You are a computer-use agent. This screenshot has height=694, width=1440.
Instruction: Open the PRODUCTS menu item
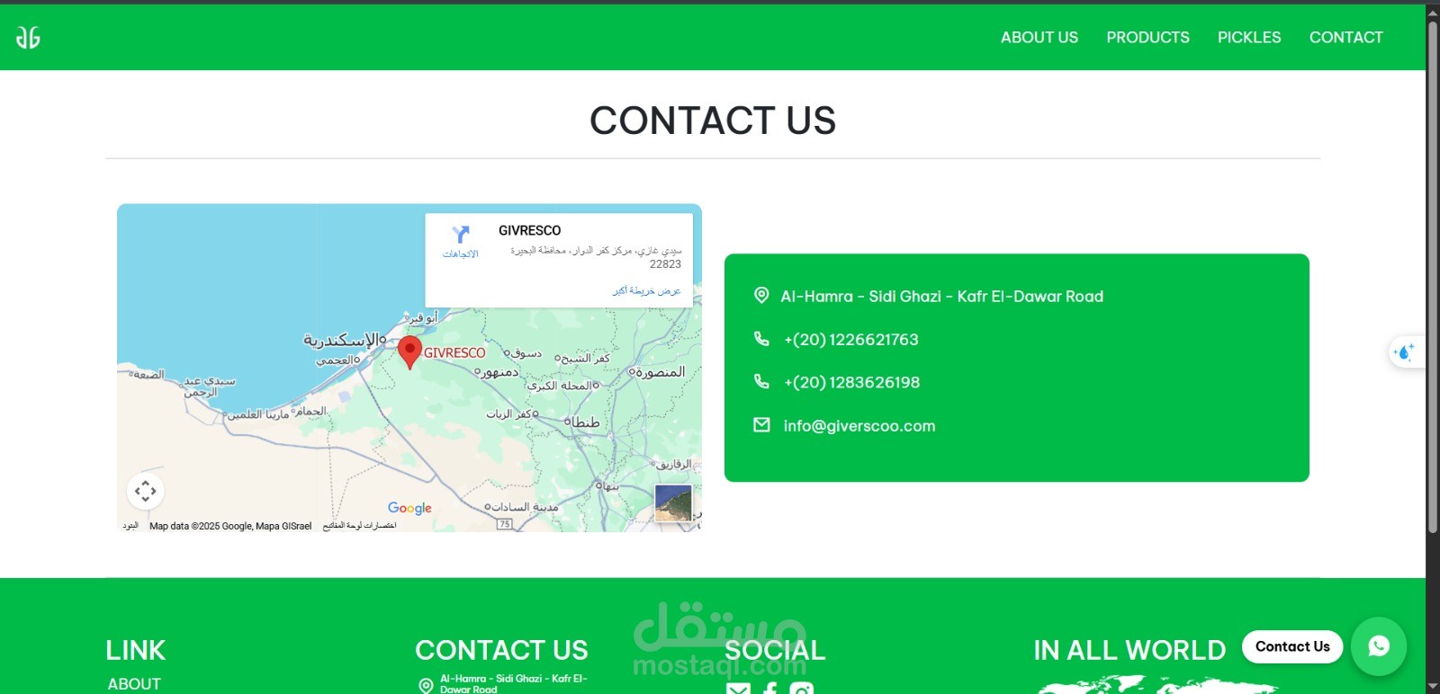click(1147, 37)
